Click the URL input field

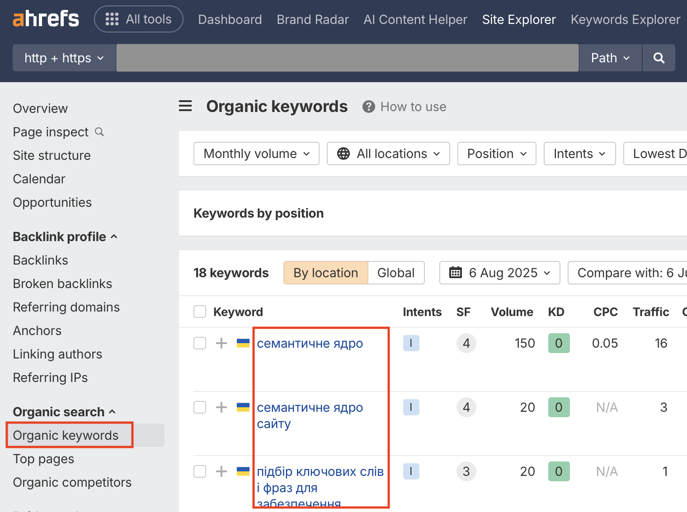pyautogui.click(x=347, y=58)
